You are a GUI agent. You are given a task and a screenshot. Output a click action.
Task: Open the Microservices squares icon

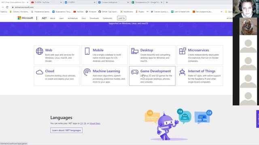click(183, 51)
